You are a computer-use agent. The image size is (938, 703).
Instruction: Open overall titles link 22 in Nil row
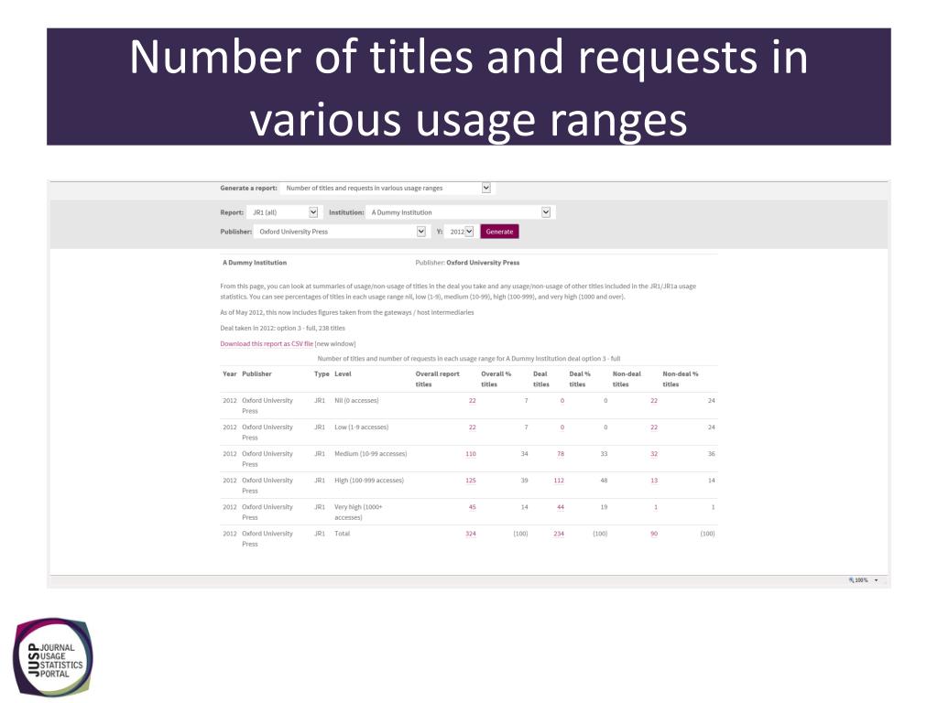click(x=472, y=401)
